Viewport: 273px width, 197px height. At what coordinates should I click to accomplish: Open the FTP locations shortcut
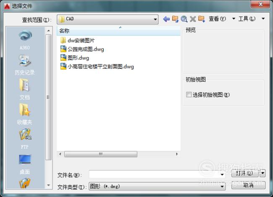tap(25, 139)
